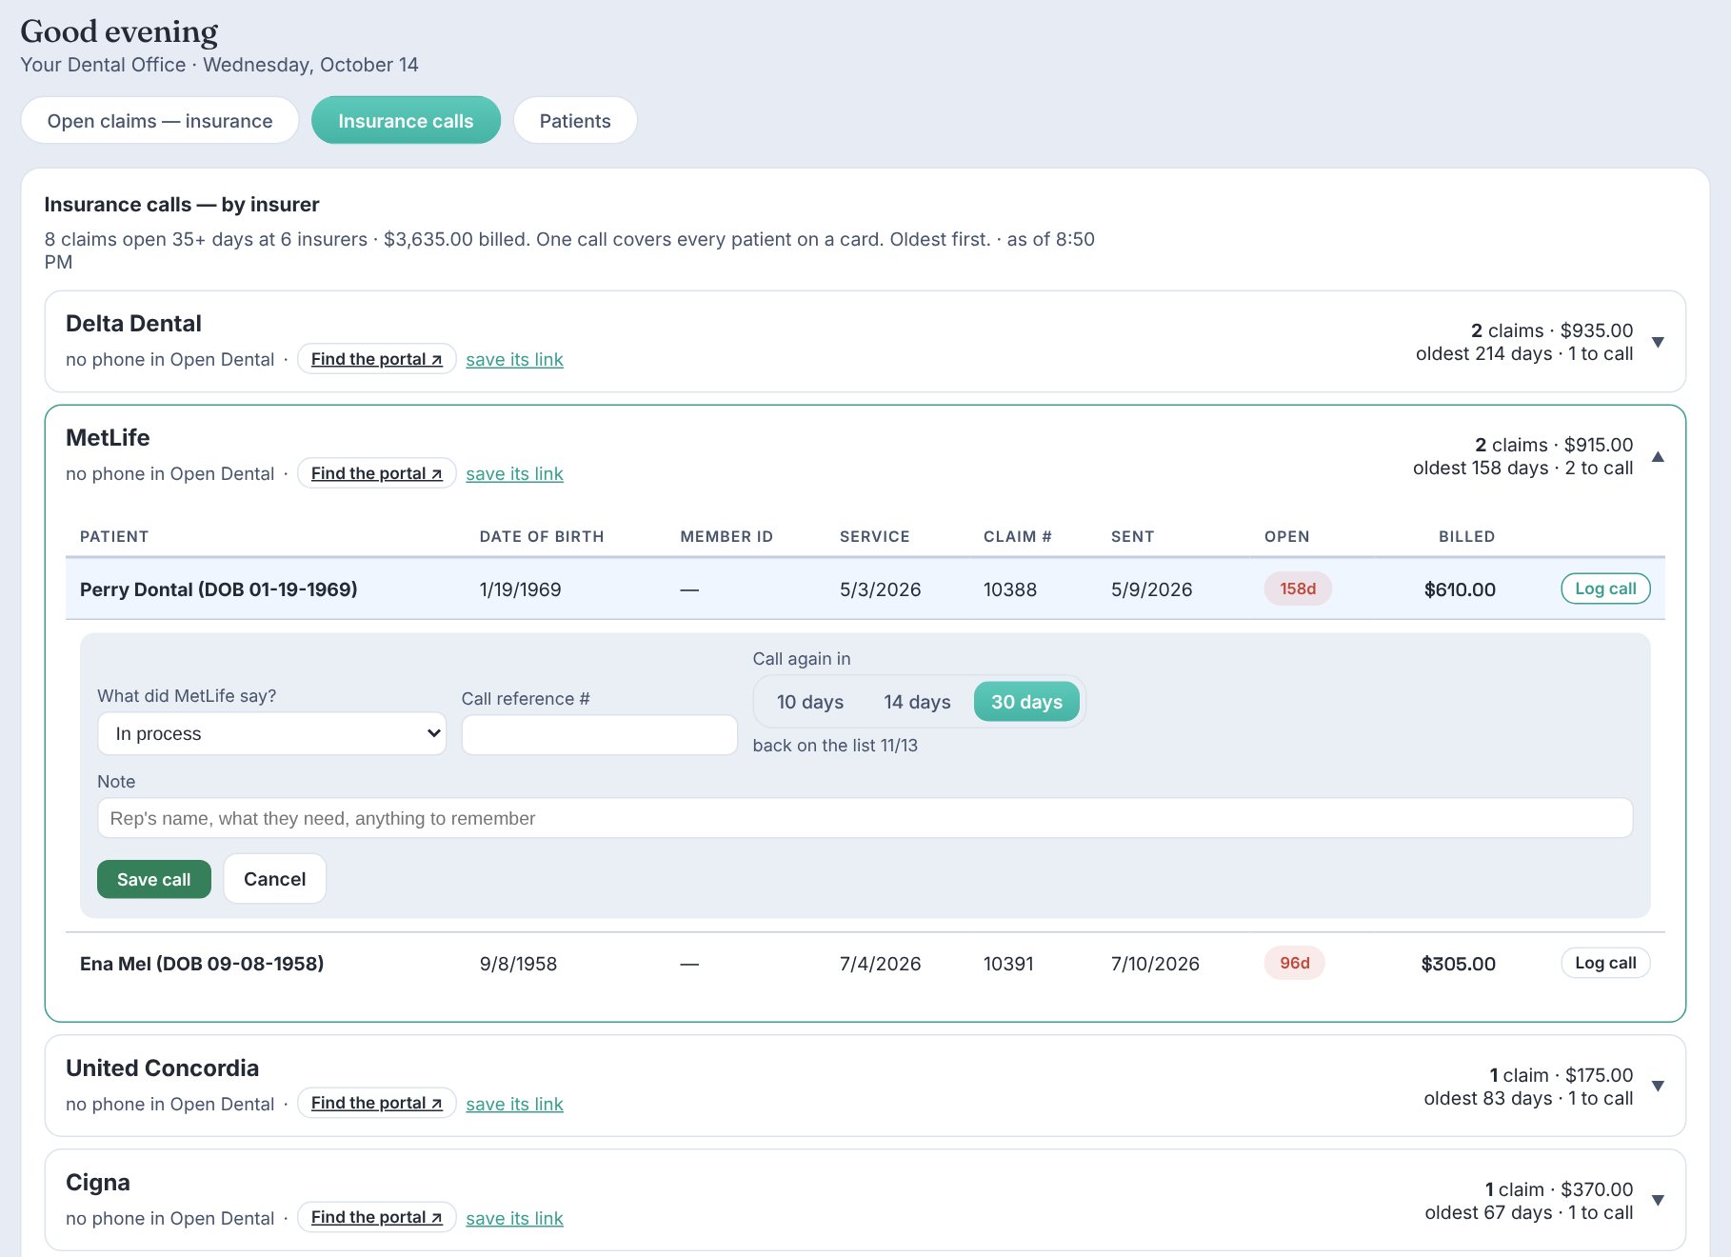Click billed amount $305.00

1458,964
